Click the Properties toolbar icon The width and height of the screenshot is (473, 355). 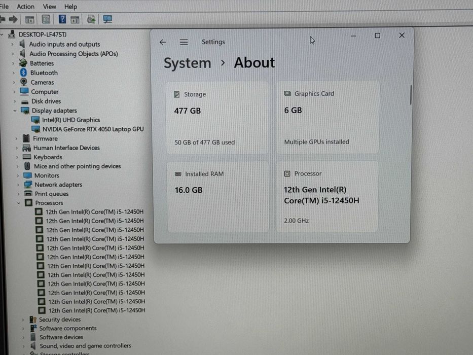(46, 20)
